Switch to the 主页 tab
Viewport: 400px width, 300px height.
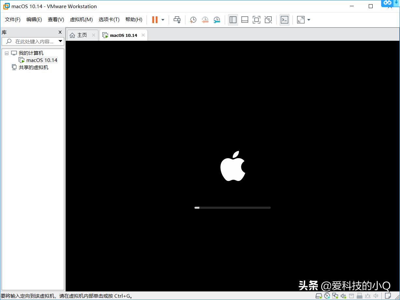click(82, 35)
